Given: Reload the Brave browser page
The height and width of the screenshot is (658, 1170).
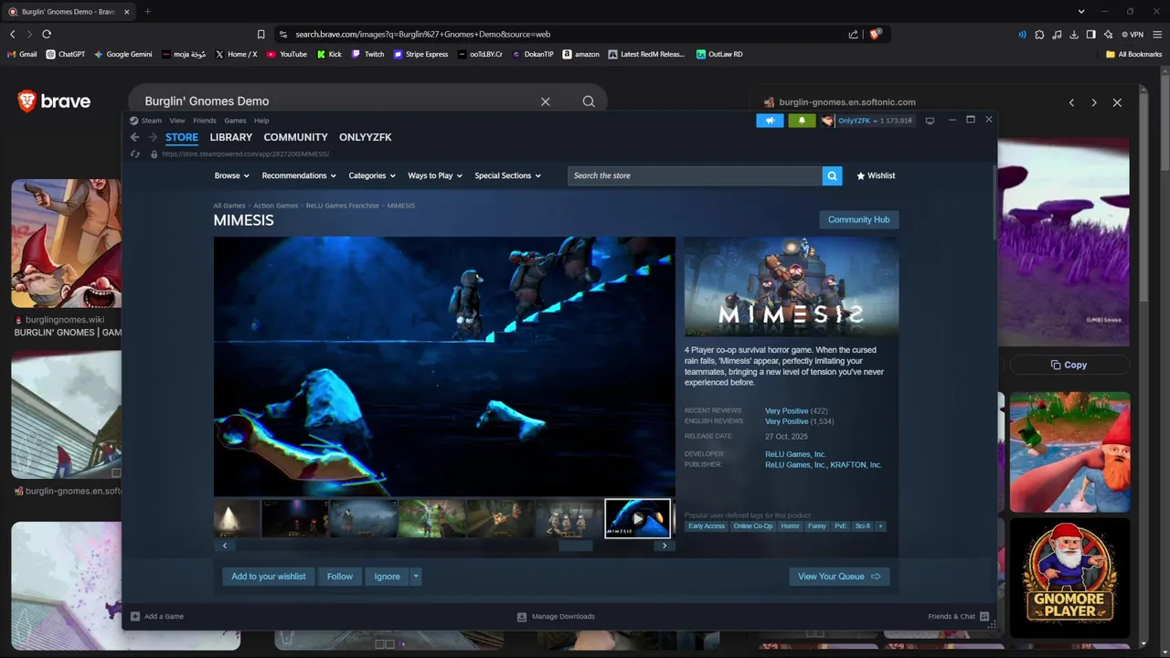Looking at the screenshot, I should coord(47,34).
